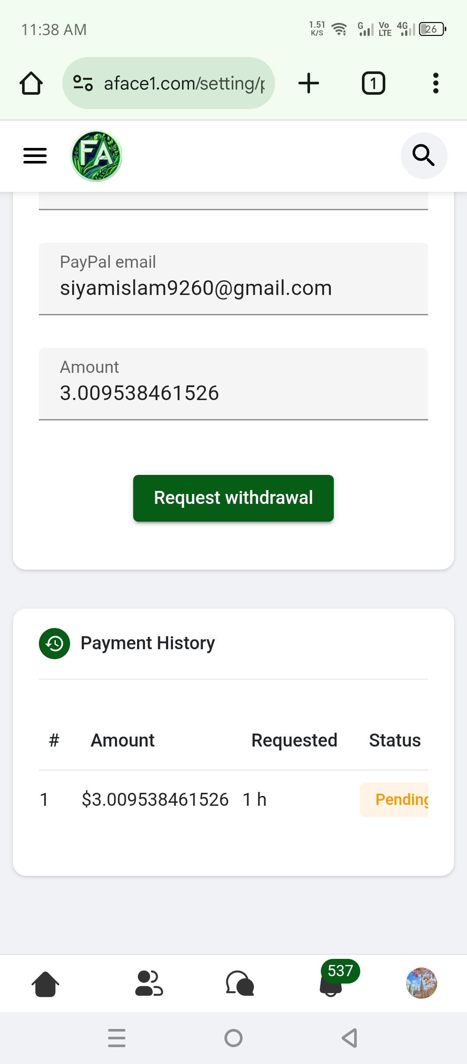This screenshot has width=467, height=1064.
Task: Open a new browser tab
Action: click(309, 83)
